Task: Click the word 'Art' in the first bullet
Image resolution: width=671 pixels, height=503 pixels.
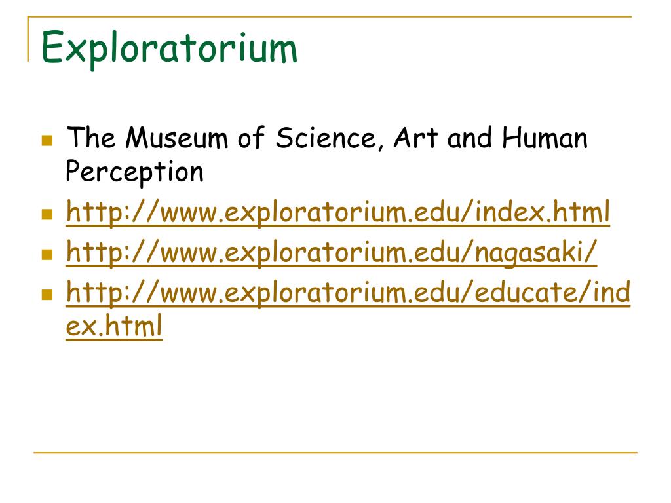Action: pos(415,138)
